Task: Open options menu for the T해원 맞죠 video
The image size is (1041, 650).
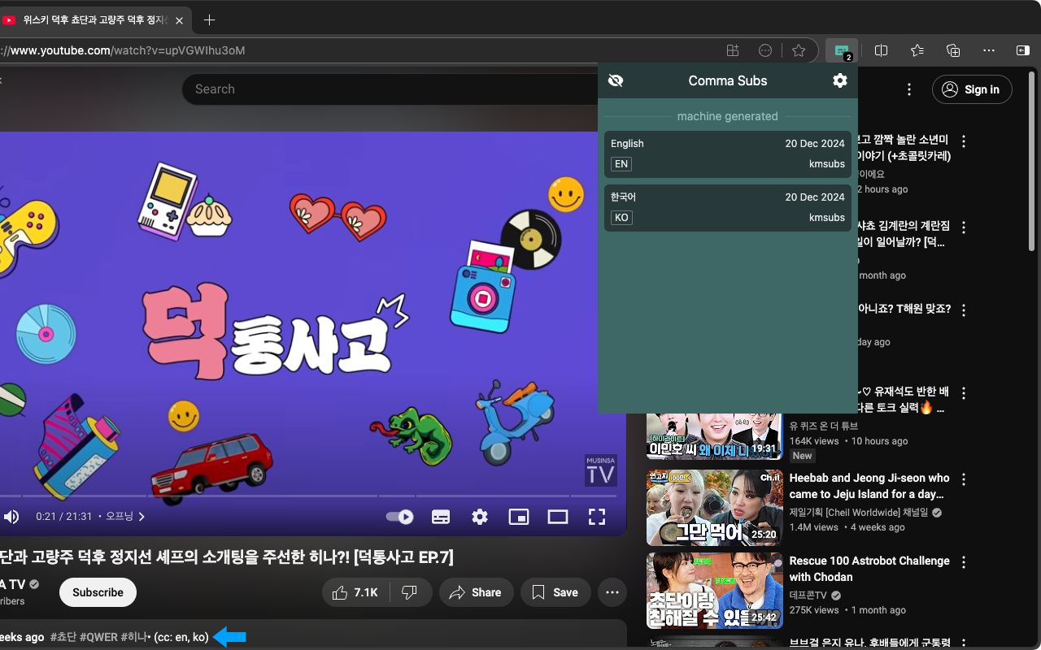Action: (964, 310)
